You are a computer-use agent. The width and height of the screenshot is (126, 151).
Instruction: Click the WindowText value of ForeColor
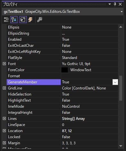point(81,70)
